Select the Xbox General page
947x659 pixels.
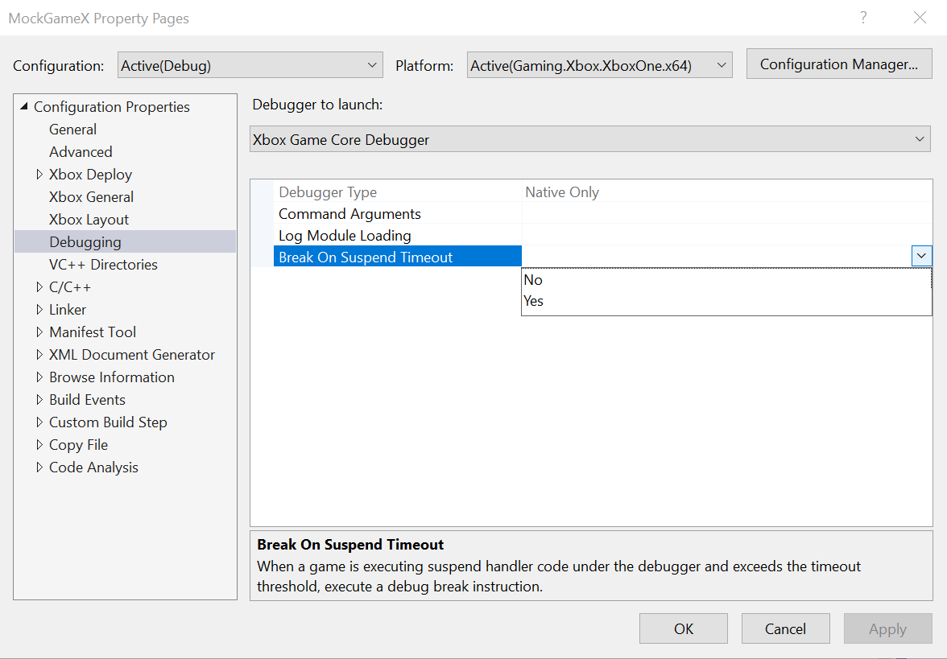pyautogui.click(x=91, y=196)
